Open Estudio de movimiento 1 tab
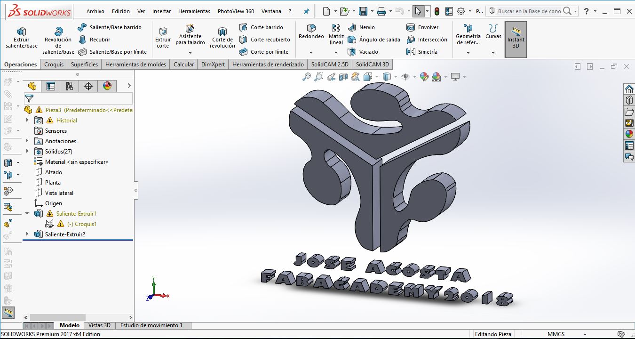635x339 pixels. click(x=151, y=325)
